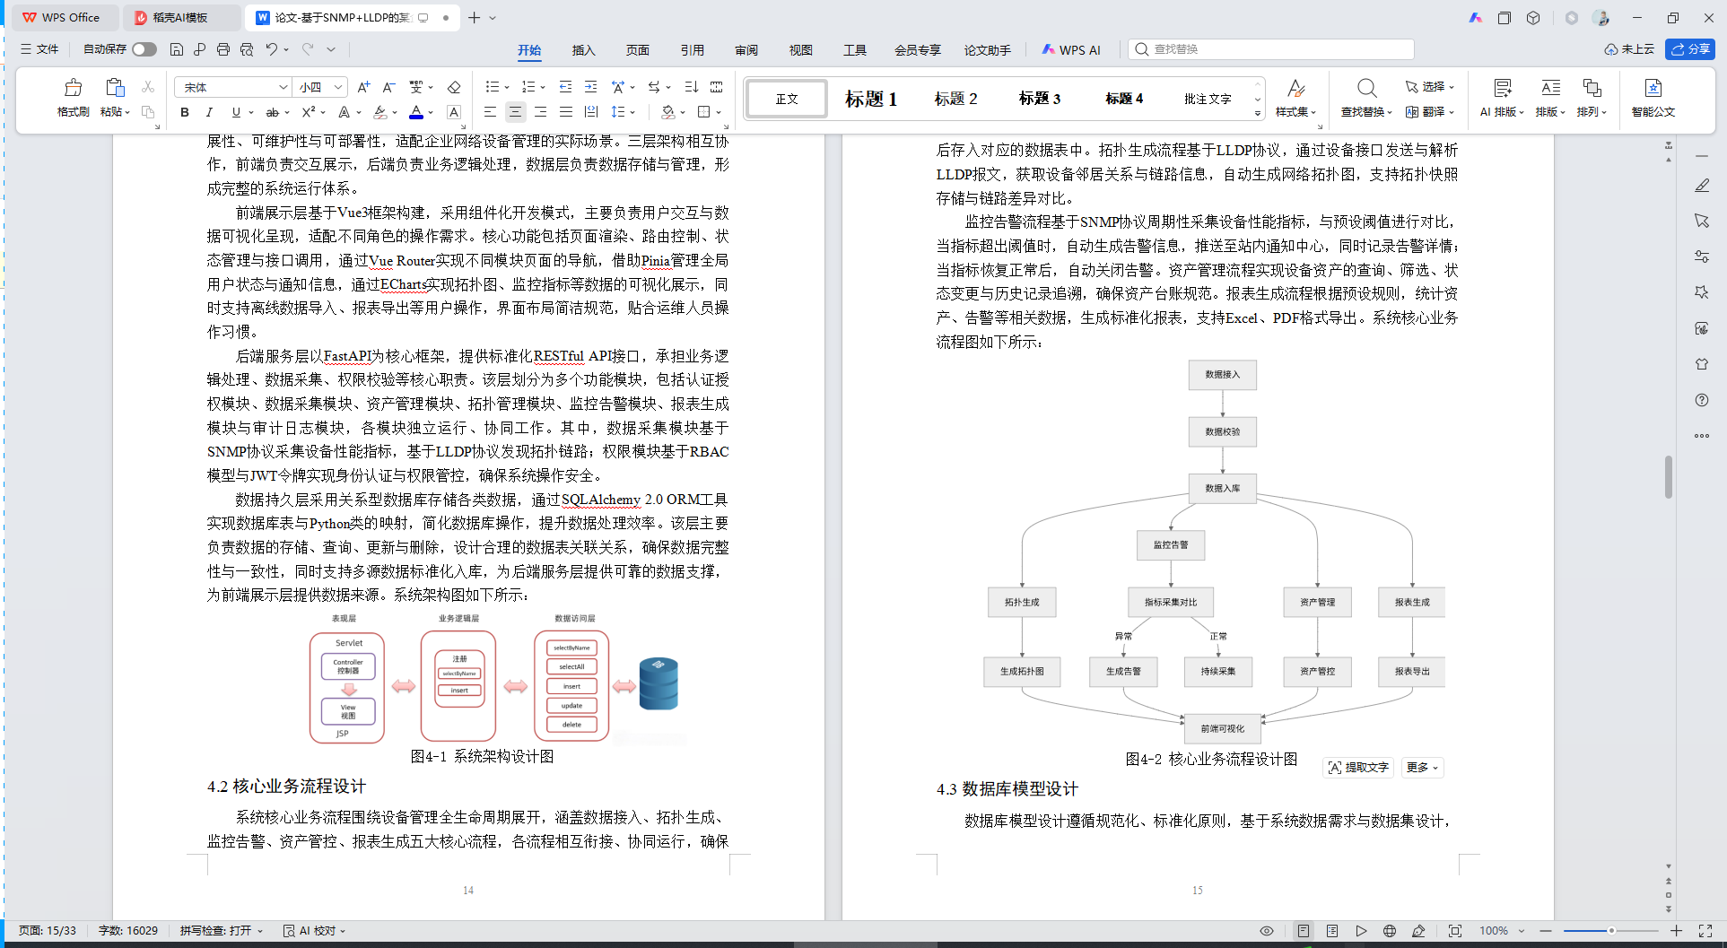Open the References (引用) ribbon tab
The width and height of the screenshot is (1727, 948).
692,50
